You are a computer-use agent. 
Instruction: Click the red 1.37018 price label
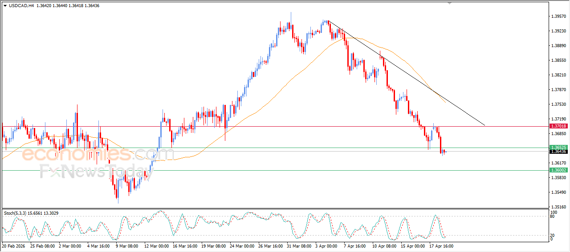pyautogui.click(x=558, y=126)
